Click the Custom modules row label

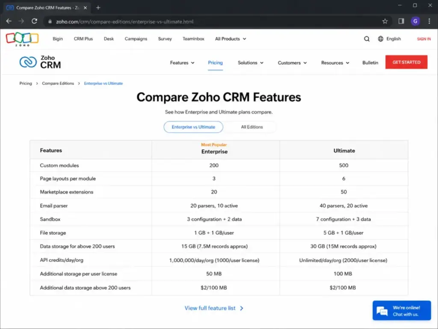(x=59, y=165)
